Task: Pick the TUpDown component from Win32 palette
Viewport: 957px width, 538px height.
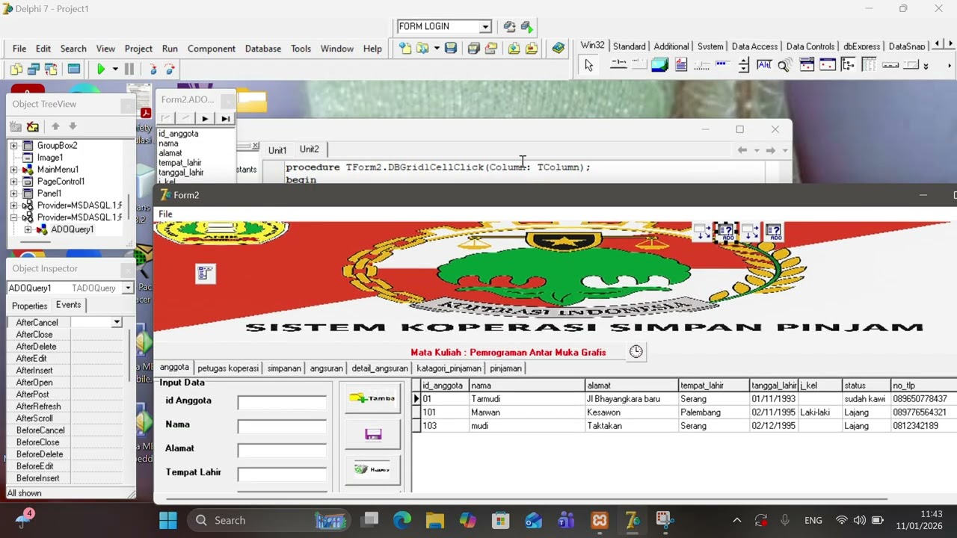Action: [x=743, y=66]
